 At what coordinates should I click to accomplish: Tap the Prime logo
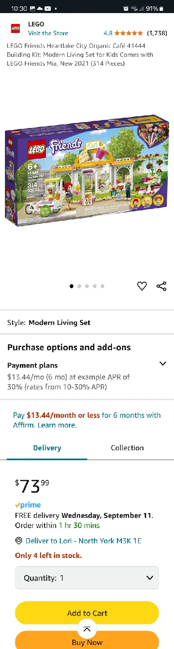(x=28, y=505)
